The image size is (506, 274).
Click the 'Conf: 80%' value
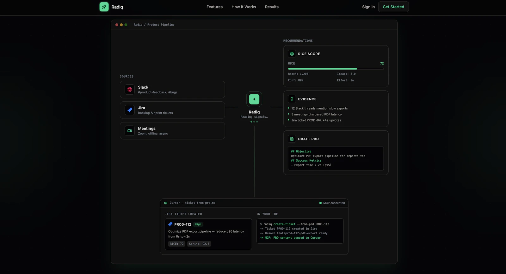(295, 80)
